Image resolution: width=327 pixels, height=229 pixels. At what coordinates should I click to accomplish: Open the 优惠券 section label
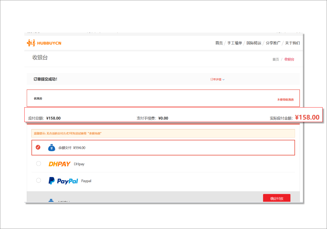point(38,98)
